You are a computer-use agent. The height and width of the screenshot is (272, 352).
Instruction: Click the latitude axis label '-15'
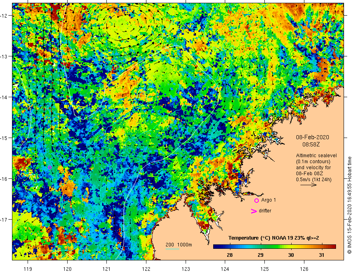pyautogui.click(x=4, y=138)
